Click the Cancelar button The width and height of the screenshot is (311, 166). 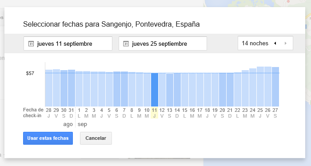pos(96,138)
